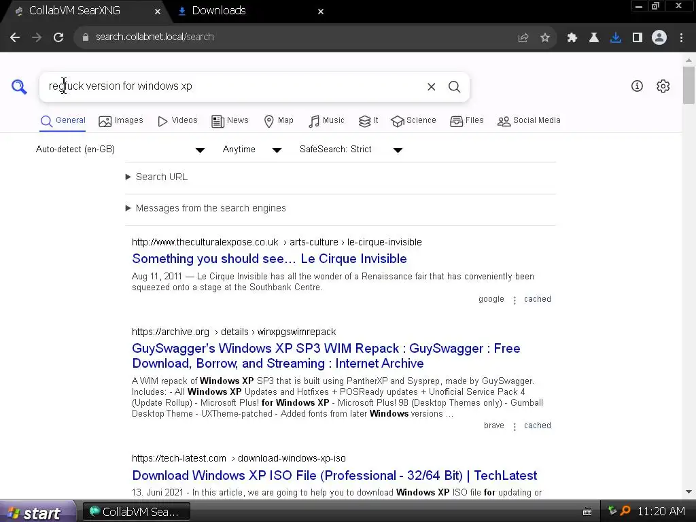Open the Files category
The height and width of the screenshot is (522, 696).
466,121
